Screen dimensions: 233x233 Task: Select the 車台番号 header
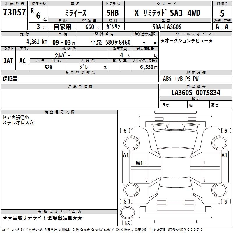pyautogui.click(x=196, y=86)
